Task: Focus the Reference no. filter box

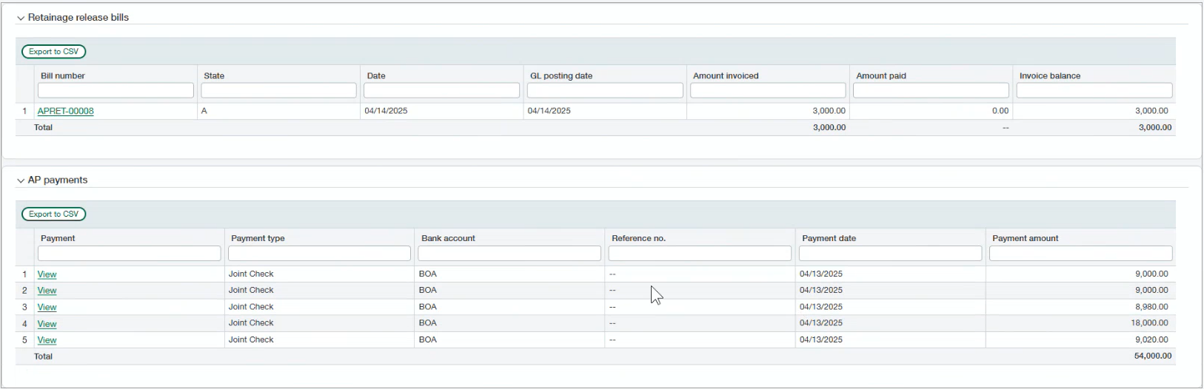Action: [x=700, y=254]
